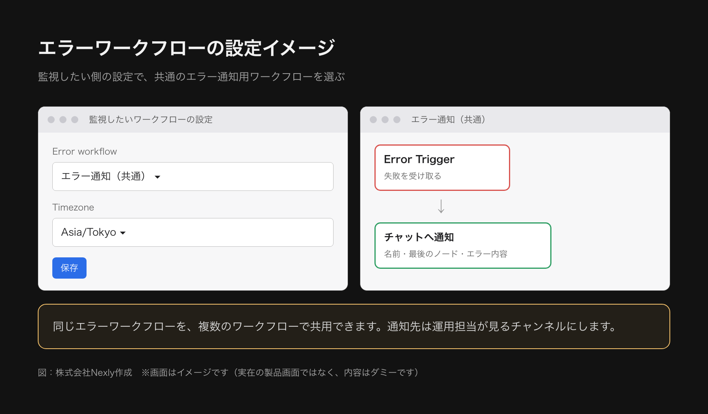Click the 監視したいワークフローの設定 window title
This screenshot has width=708, height=414.
click(x=151, y=120)
